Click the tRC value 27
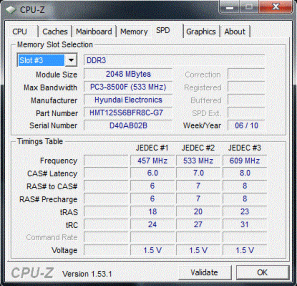This screenshot has height=286, width=297. (198, 225)
